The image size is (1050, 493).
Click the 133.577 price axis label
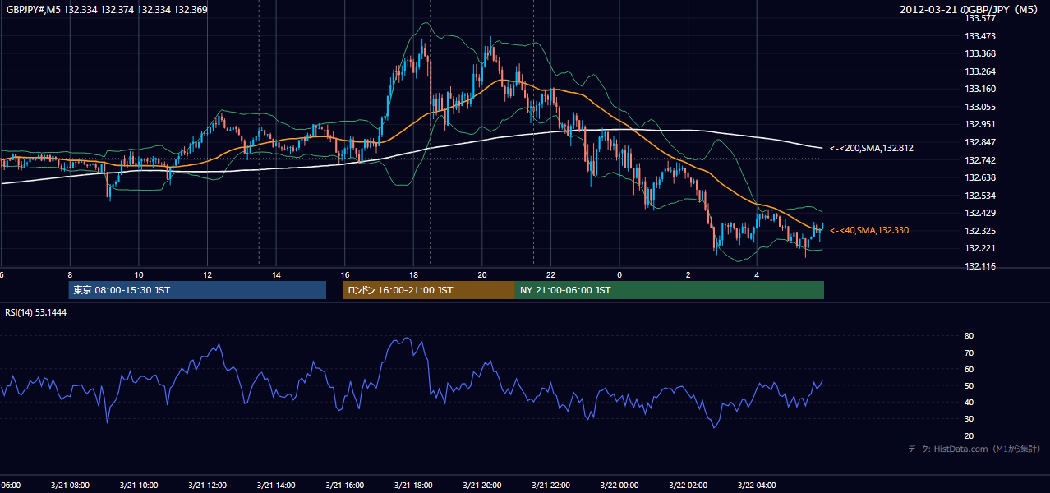[x=979, y=18]
